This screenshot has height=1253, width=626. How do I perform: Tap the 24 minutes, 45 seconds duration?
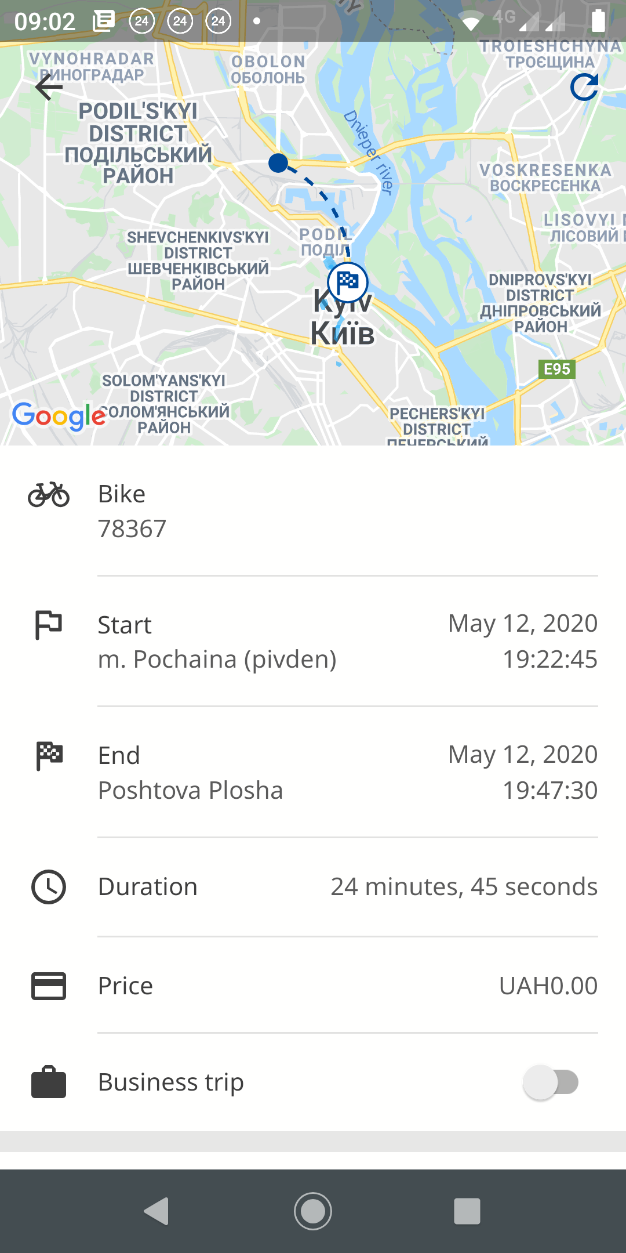click(464, 887)
